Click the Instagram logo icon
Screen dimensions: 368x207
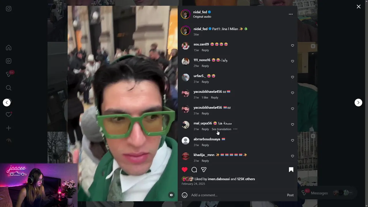coord(9,9)
